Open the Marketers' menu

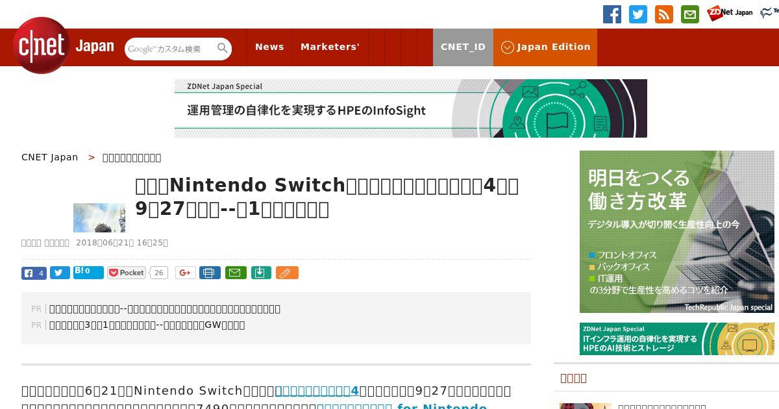(x=330, y=47)
